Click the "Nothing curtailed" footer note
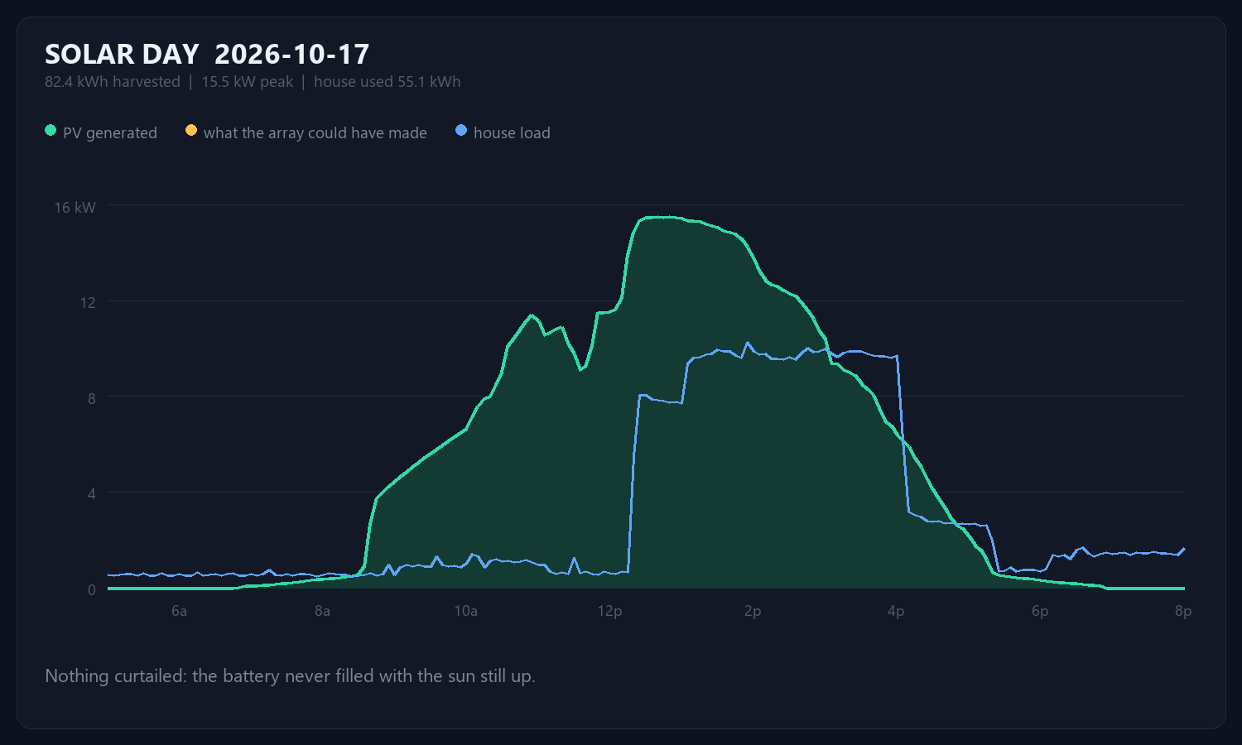Viewport: 1242px width, 745px height. click(290, 676)
